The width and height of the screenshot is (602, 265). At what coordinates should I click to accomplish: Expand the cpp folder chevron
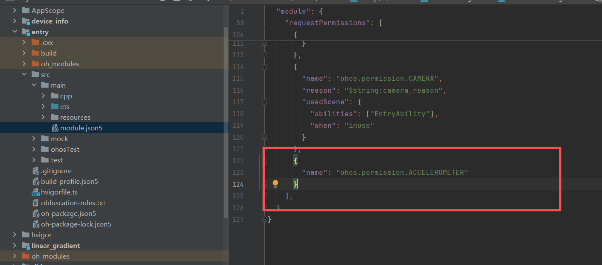[x=43, y=96]
